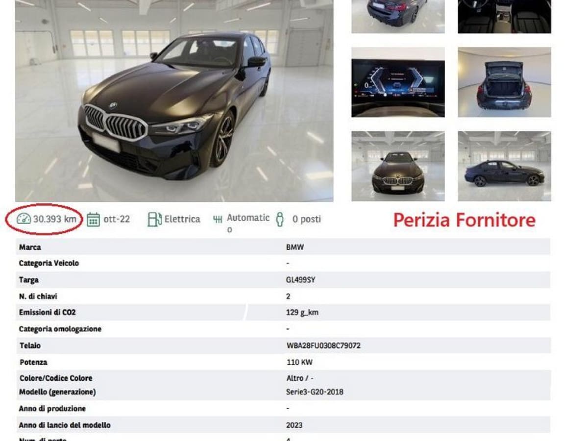
Task: Click the Anno di lancio 2023 row
Action: click(283, 425)
